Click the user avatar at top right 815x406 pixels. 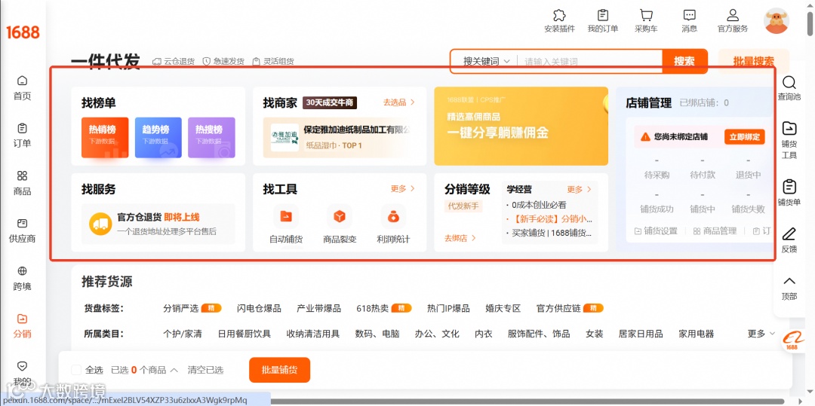(x=777, y=21)
